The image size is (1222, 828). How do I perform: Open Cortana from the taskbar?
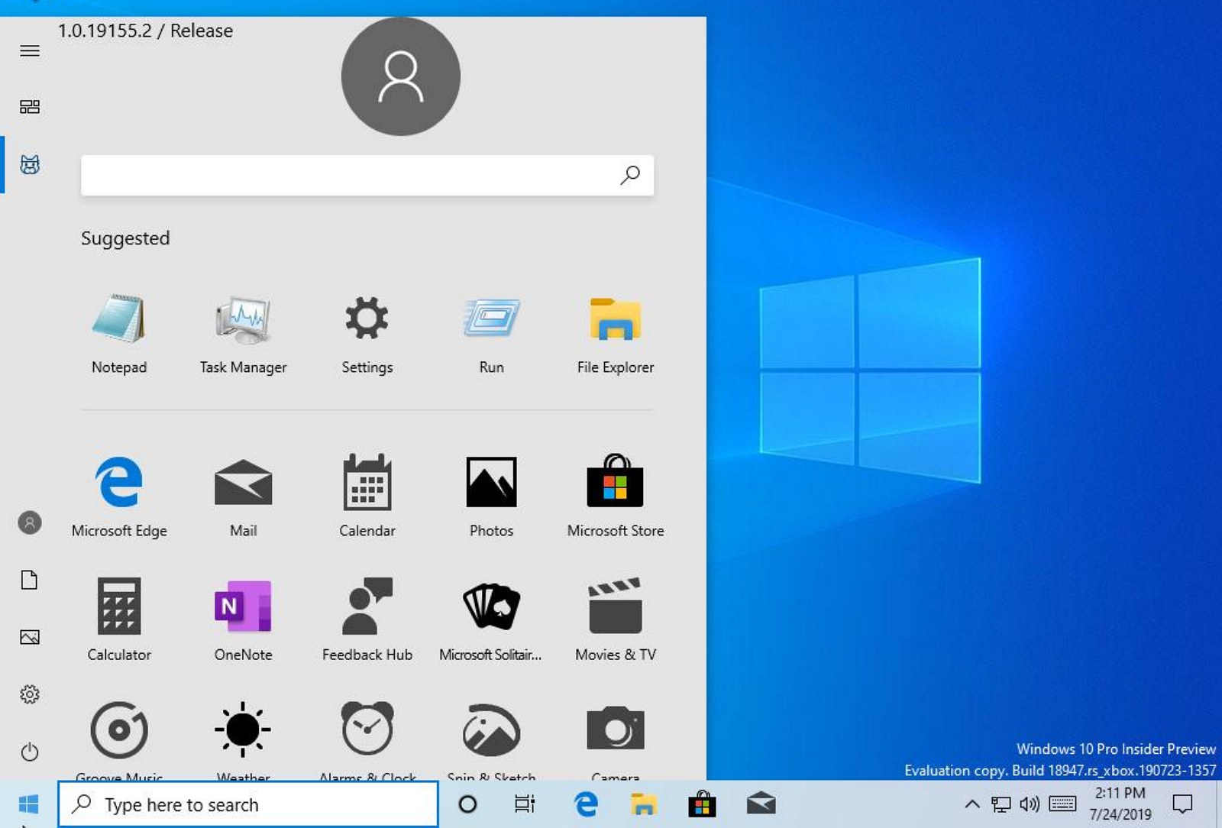(x=467, y=804)
